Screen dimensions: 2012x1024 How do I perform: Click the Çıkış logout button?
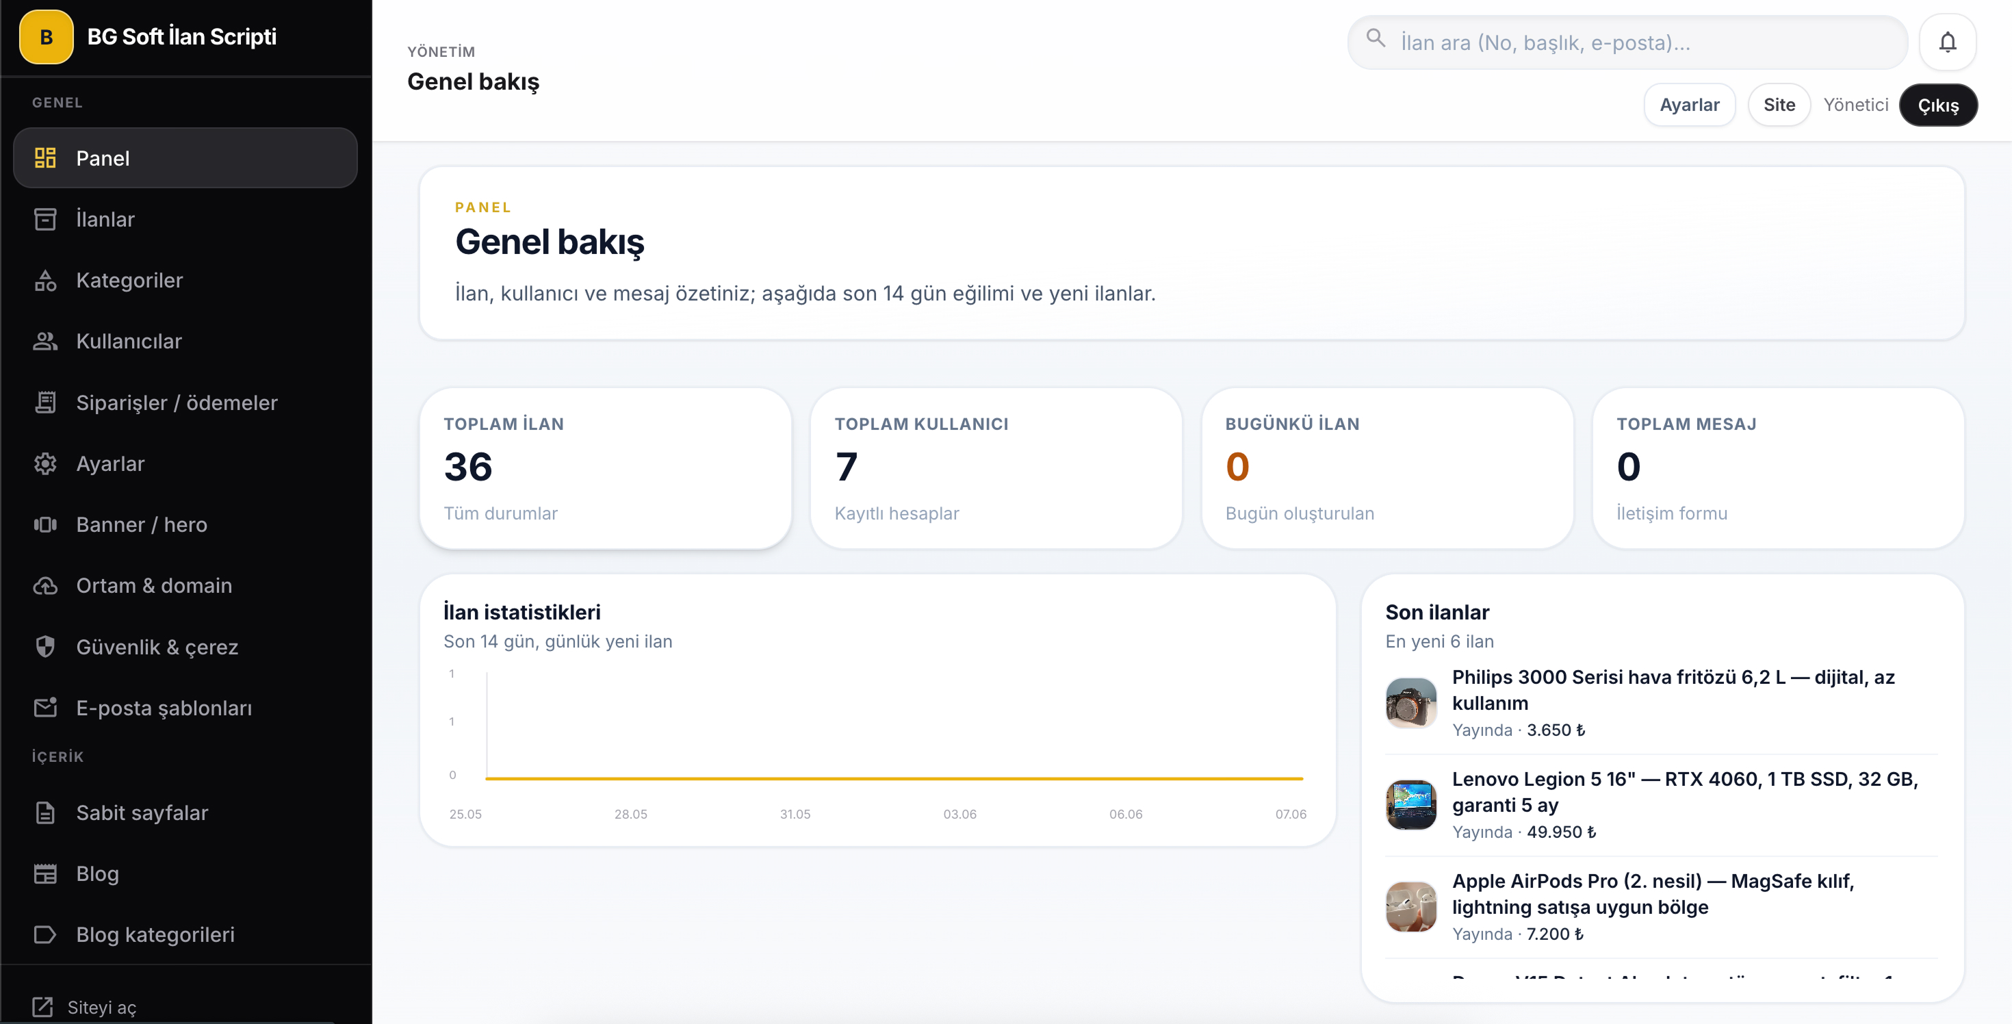click(x=1938, y=105)
